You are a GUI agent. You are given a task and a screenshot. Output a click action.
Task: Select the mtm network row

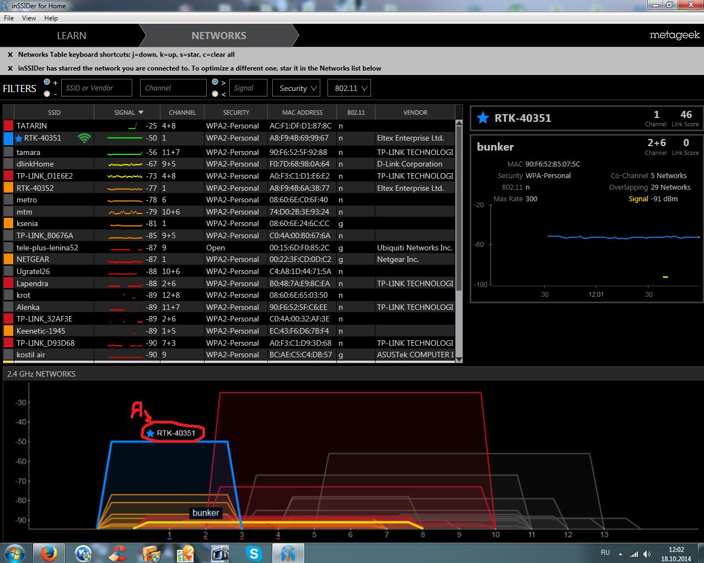229,212
